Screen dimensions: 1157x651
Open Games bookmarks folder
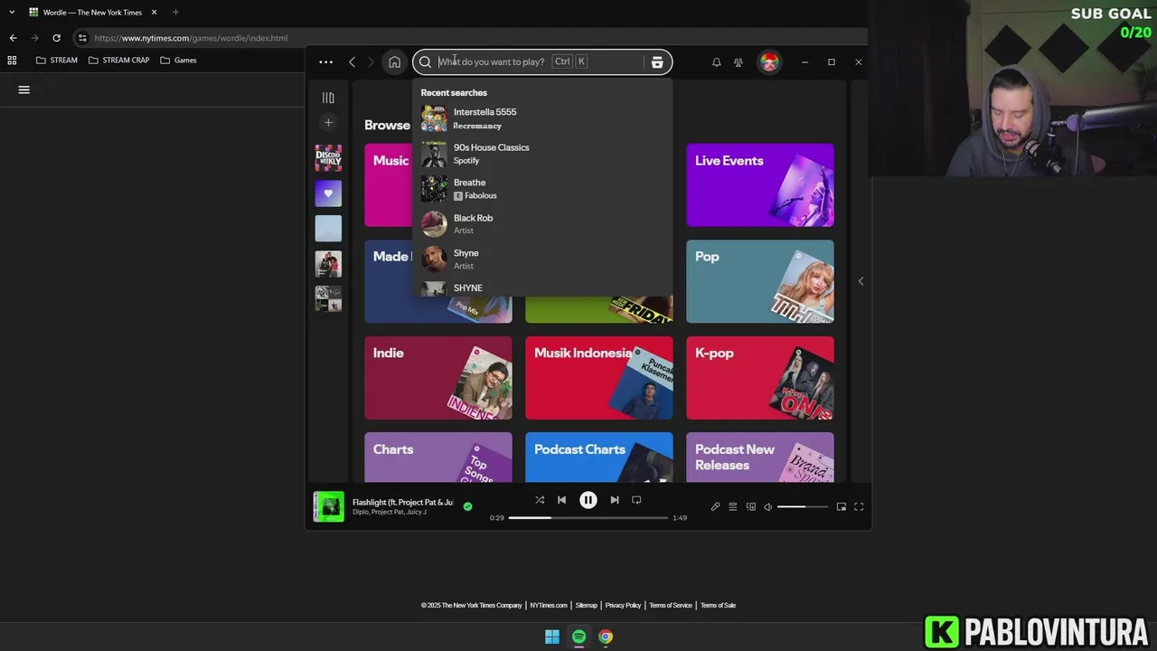point(178,61)
